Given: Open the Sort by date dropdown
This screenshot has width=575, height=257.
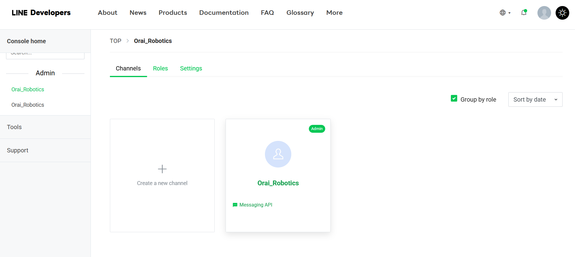Looking at the screenshot, I should [535, 99].
